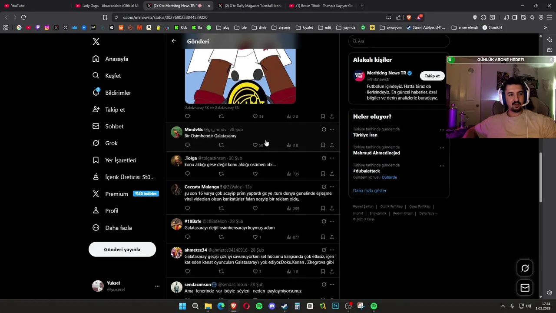This screenshot has width=556, height=313.
Task: Switch to YouTube tab
Action: point(36,6)
